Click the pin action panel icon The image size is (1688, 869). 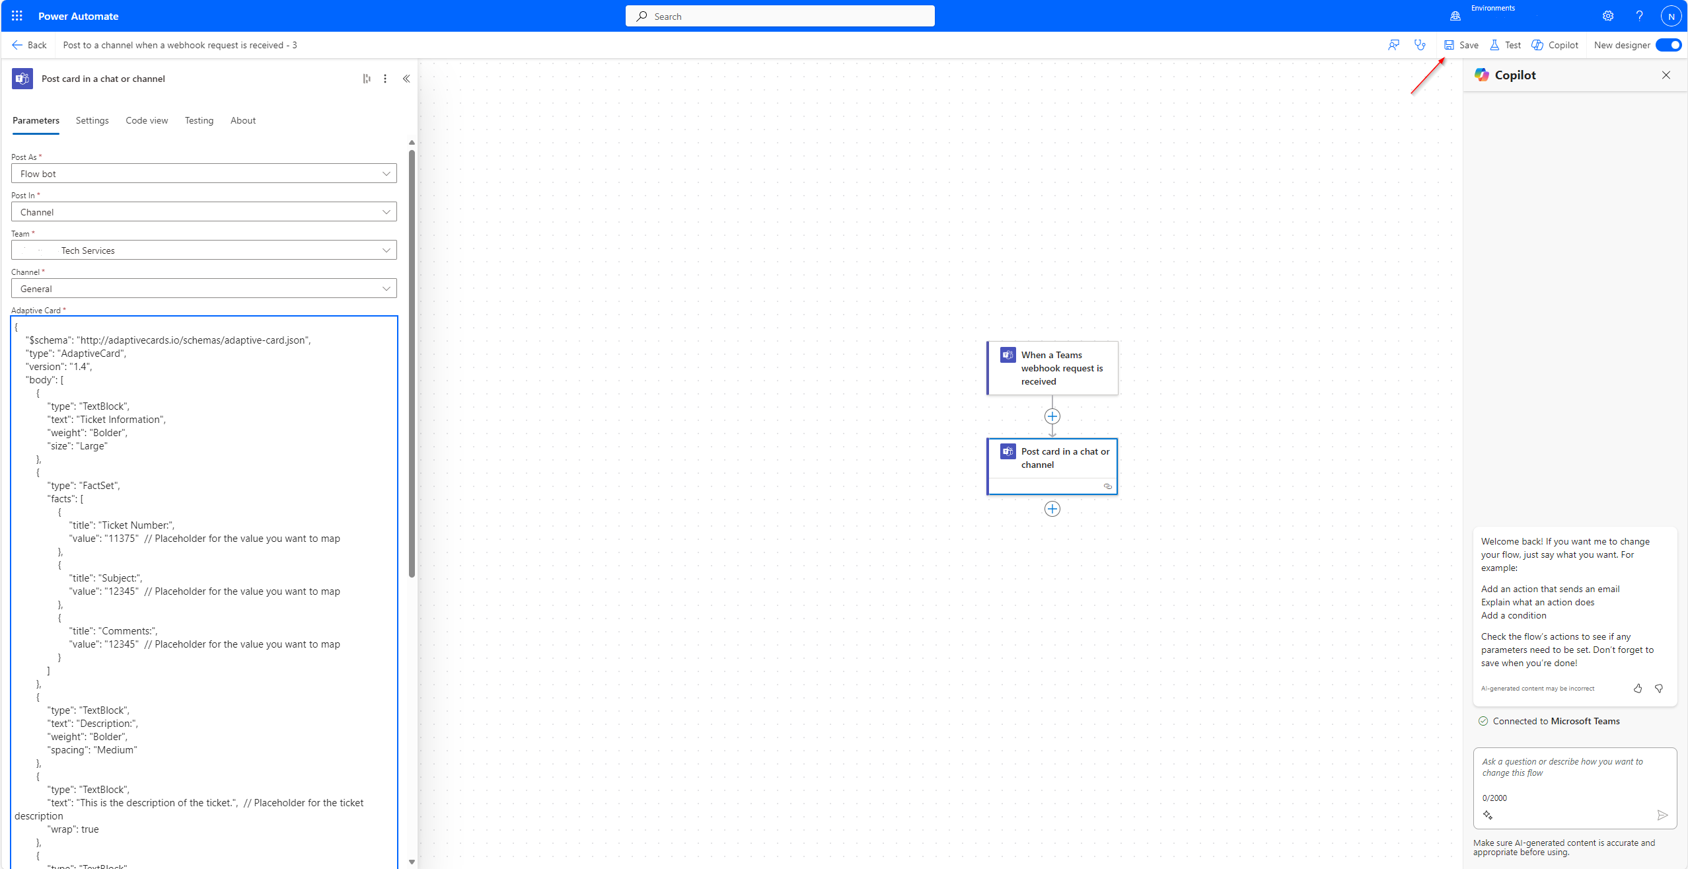[x=367, y=79]
